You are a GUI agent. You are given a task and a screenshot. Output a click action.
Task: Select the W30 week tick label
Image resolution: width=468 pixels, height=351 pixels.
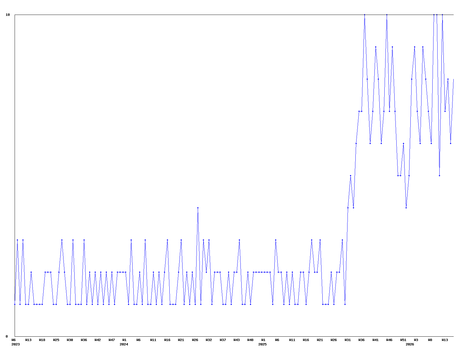coord(70,340)
